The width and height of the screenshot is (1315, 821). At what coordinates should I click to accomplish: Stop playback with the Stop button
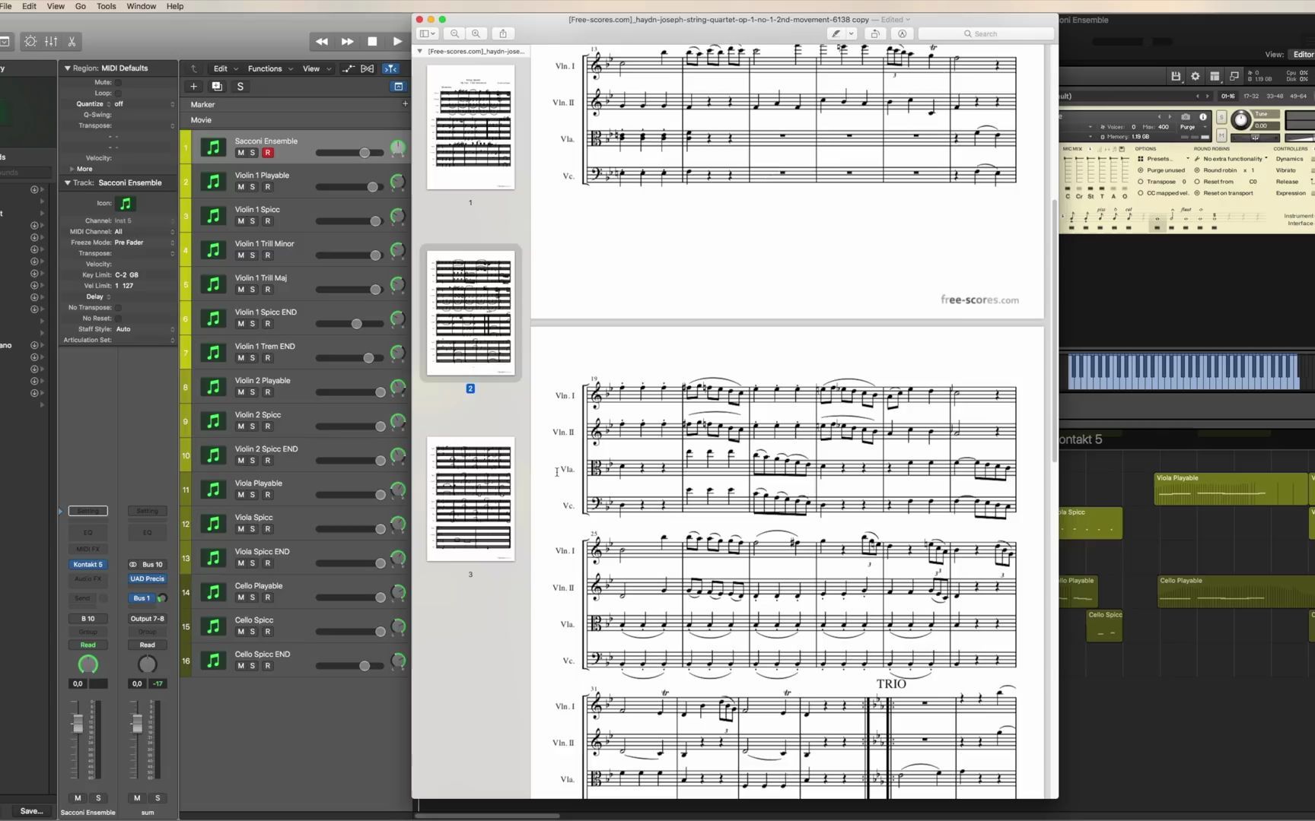372,42
